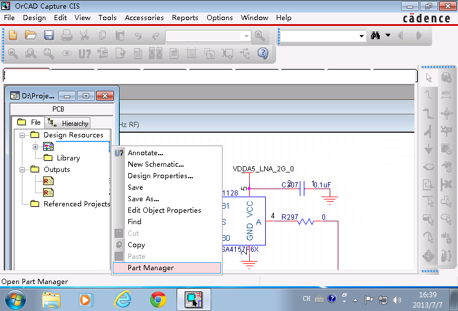This screenshot has width=458, height=311.
Task: Select the Place Bus tool
Action: (429, 113)
